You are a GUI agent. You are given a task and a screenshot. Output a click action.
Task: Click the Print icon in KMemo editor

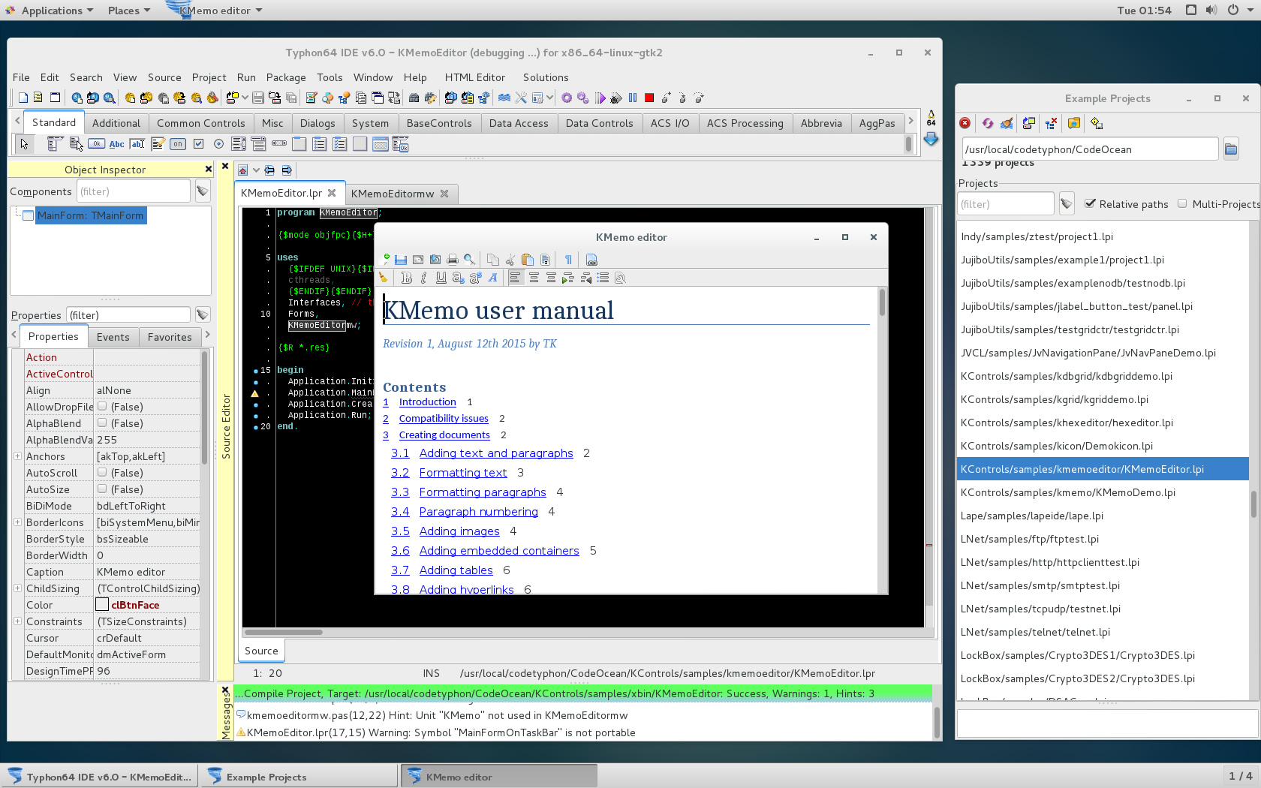(453, 260)
